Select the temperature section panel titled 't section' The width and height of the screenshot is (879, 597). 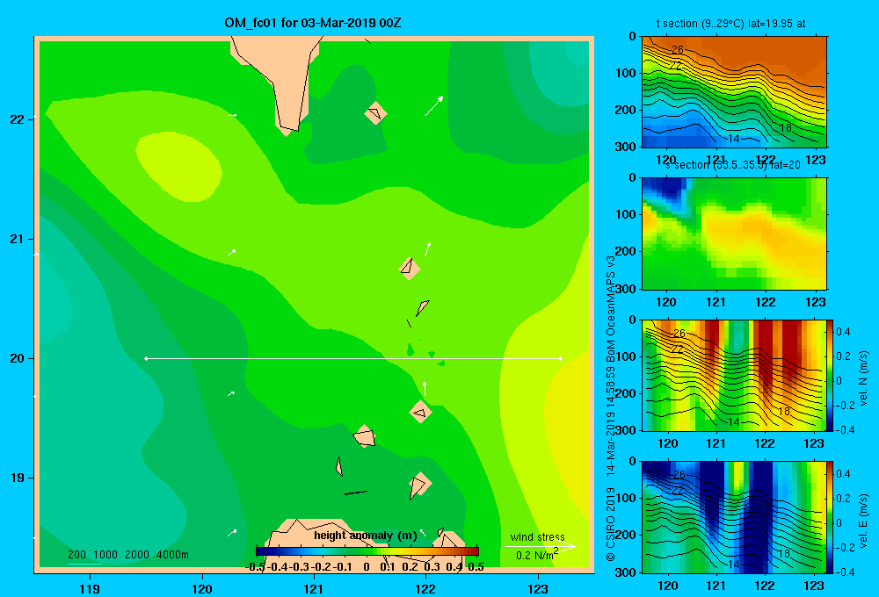(x=734, y=92)
